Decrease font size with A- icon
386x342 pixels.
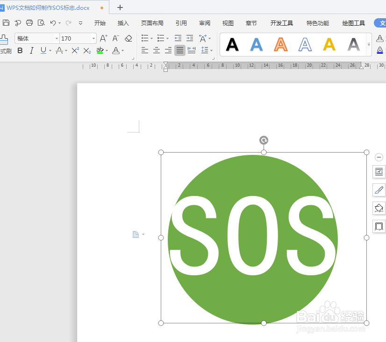[115, 38]
